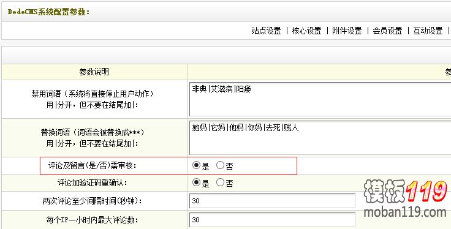The height and width of the screenshot is (229, 451).
Task: Click the 每个IP一小时内最大评论数 label
Action: (93, 220)
